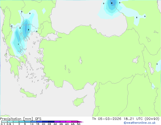Click the '1' precipitation value over Greece
Image resolution: width=161 pixels, height=125 pixels.
pos(18,44)
